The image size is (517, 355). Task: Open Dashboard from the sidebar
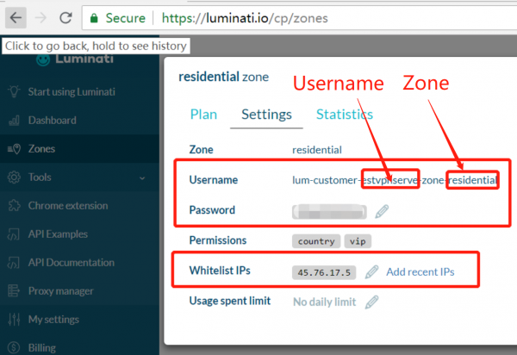(52, 121)
